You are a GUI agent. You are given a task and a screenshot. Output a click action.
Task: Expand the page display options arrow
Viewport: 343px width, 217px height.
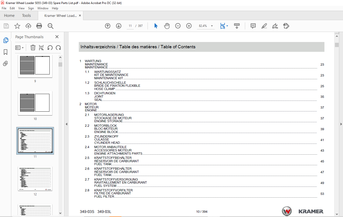227,26
